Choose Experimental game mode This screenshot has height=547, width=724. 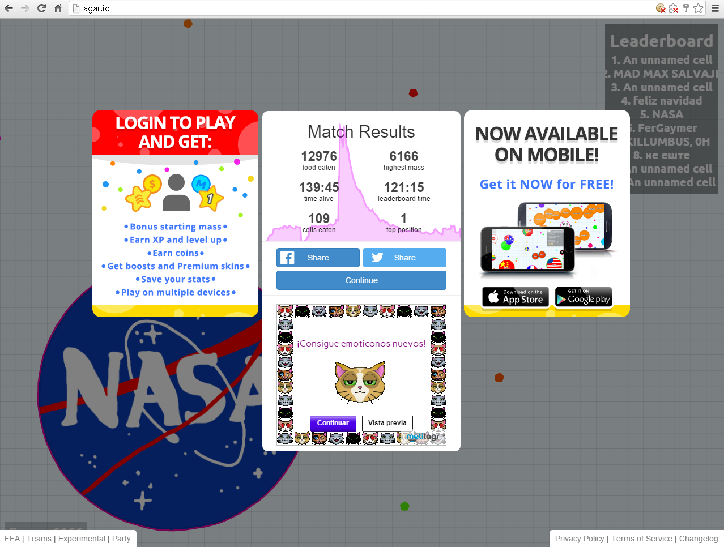click(x=82, y=539)
